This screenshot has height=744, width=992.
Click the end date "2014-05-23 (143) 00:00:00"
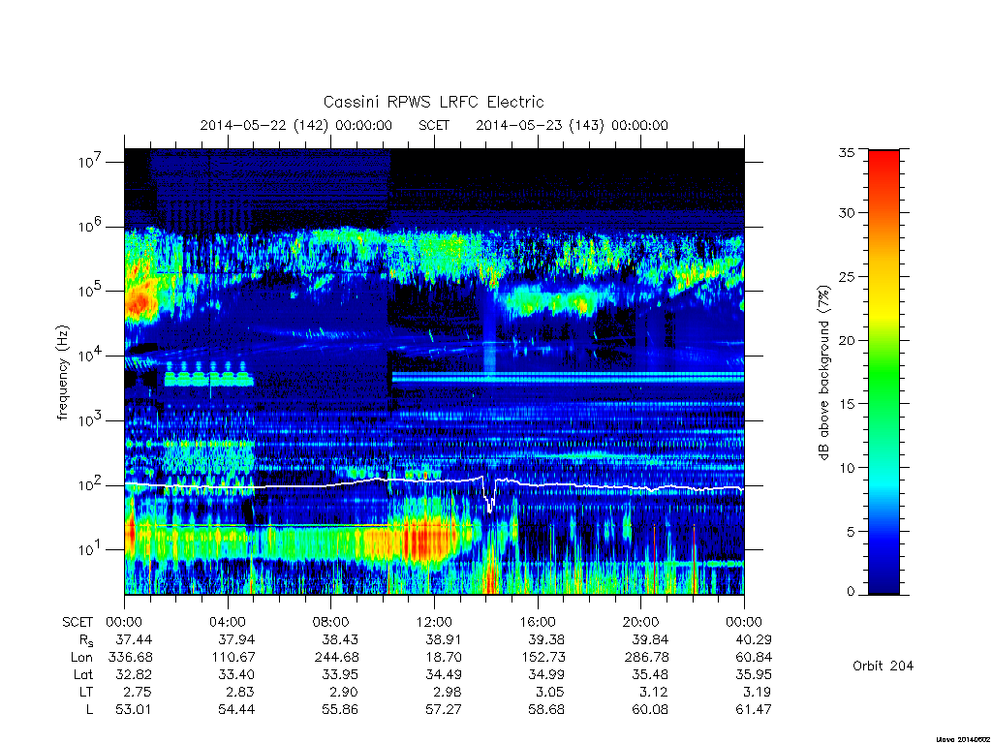[x=572, y=125]
